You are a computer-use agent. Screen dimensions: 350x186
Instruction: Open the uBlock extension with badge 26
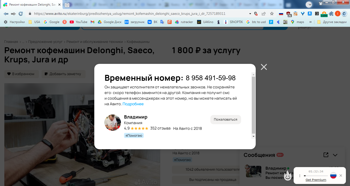tap(289, 14)
